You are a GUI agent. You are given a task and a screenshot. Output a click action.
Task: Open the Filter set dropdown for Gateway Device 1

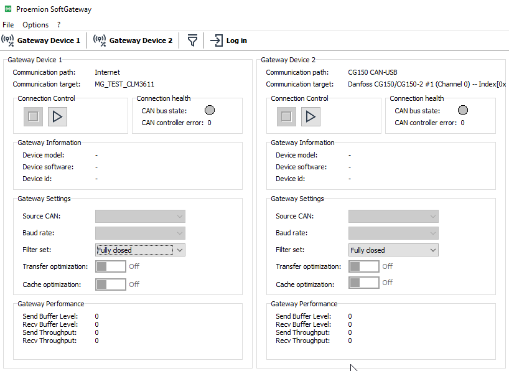[x=140, y=250]
